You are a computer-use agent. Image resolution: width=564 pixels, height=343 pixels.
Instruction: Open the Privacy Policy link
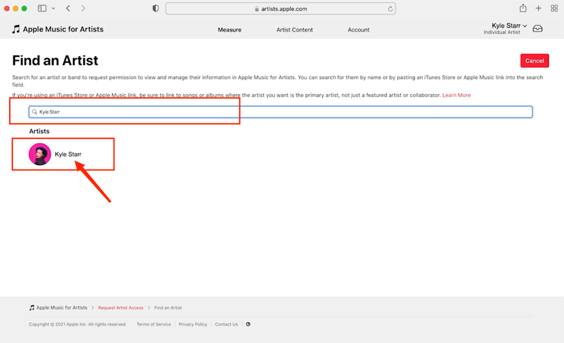point(193,324)
